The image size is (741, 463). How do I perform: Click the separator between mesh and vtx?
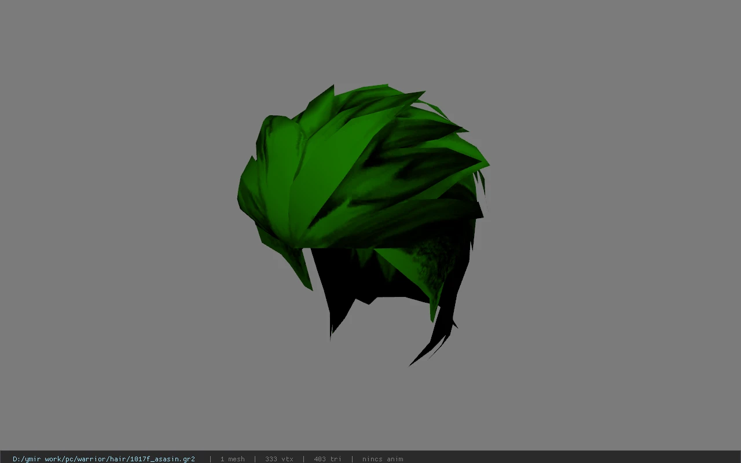tap(255, 459)
